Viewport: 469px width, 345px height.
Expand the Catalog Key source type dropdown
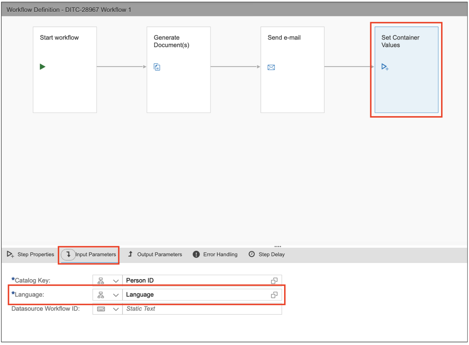click(115, 281)
